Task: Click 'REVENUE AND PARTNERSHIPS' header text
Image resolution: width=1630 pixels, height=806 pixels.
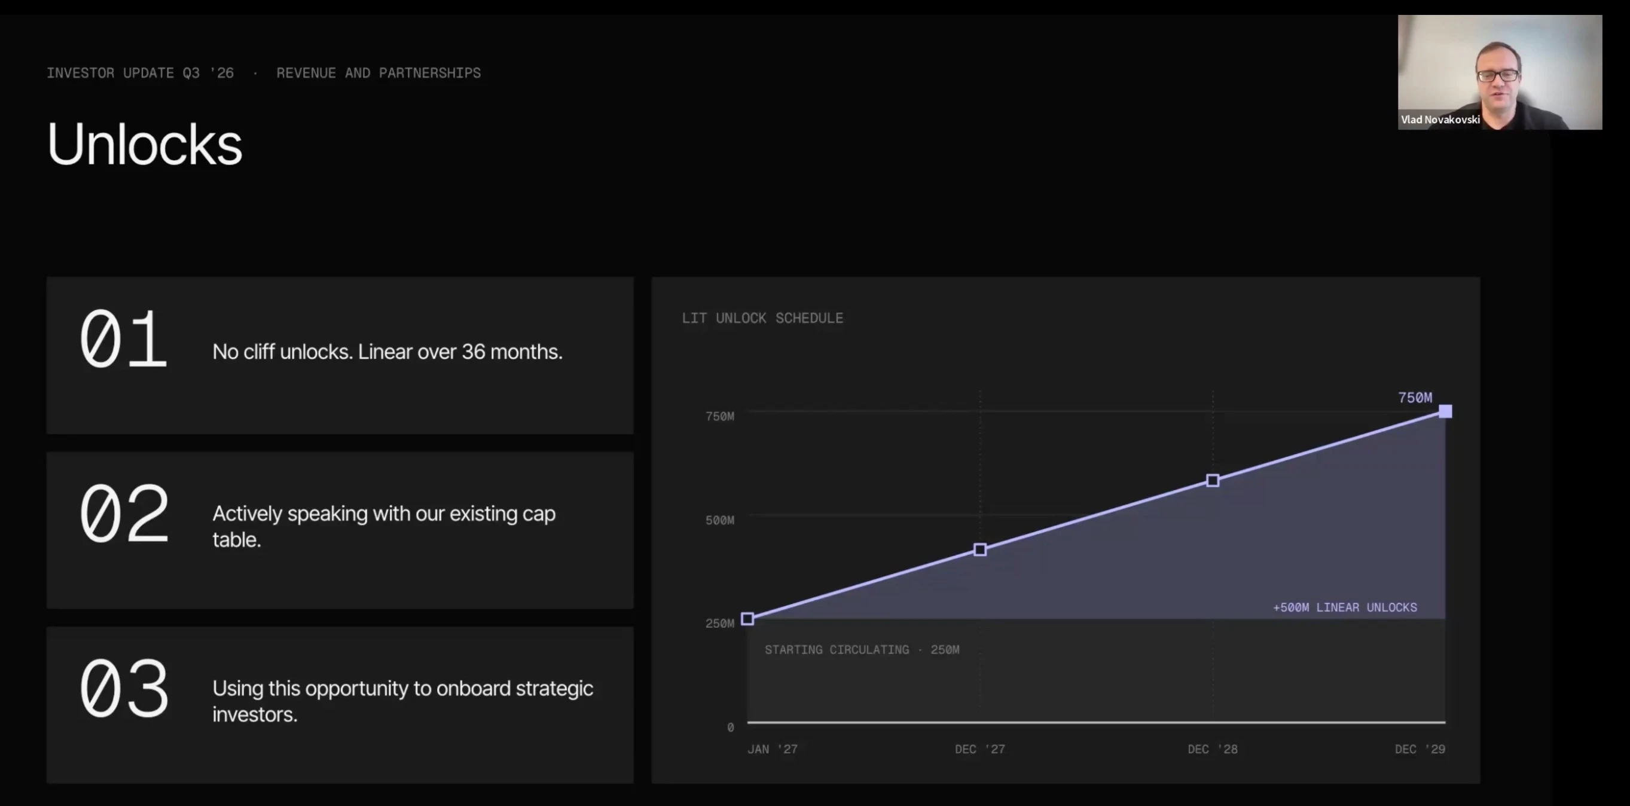Action: click(x=378, y=73)
